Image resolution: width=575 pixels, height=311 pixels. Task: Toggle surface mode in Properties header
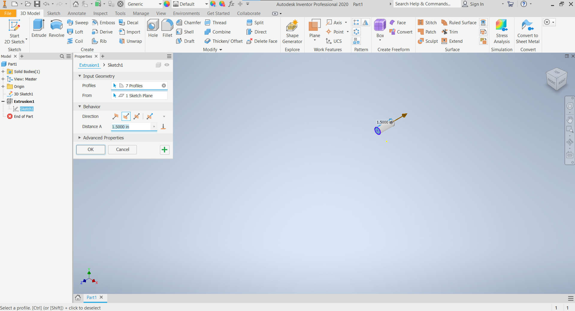coord(158,65)
